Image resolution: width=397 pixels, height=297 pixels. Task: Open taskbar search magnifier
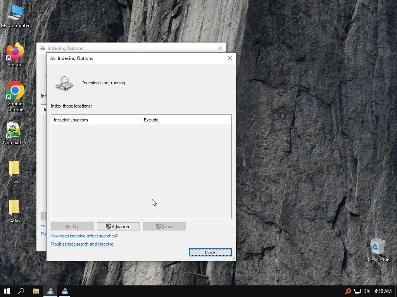(x=21, y=291)
